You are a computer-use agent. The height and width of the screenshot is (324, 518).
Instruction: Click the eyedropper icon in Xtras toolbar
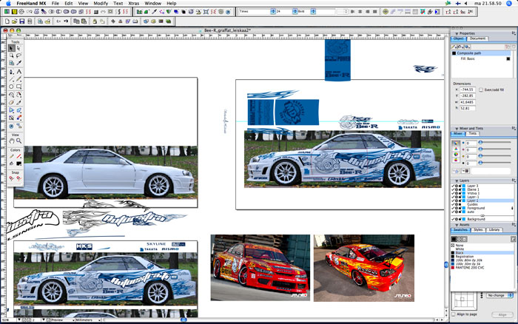point(154,12)
